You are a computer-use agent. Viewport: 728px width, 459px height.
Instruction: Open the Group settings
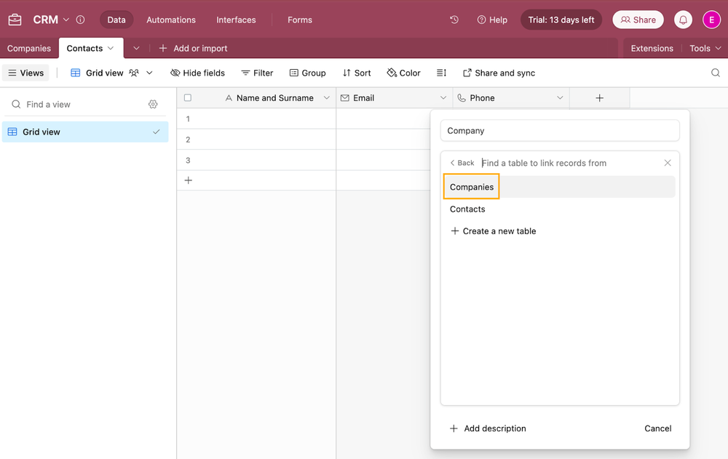tap(307, 73)
